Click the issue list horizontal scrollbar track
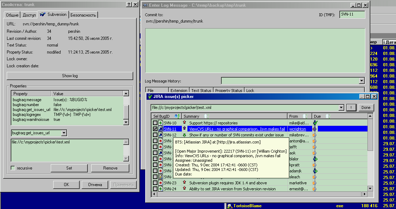This screenshot has height=209, width=396. pyautogui.click(x=259, y=194)
